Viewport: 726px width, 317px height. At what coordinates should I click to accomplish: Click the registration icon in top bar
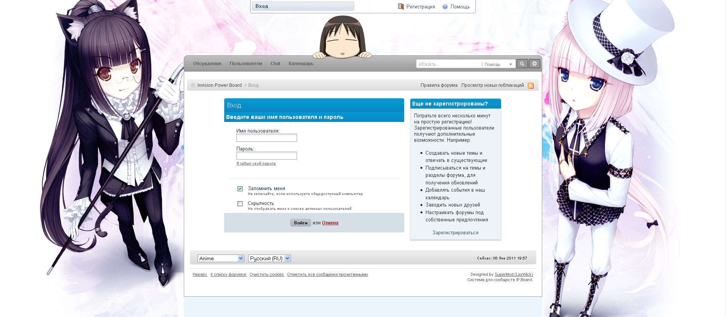tap(401, 6)
